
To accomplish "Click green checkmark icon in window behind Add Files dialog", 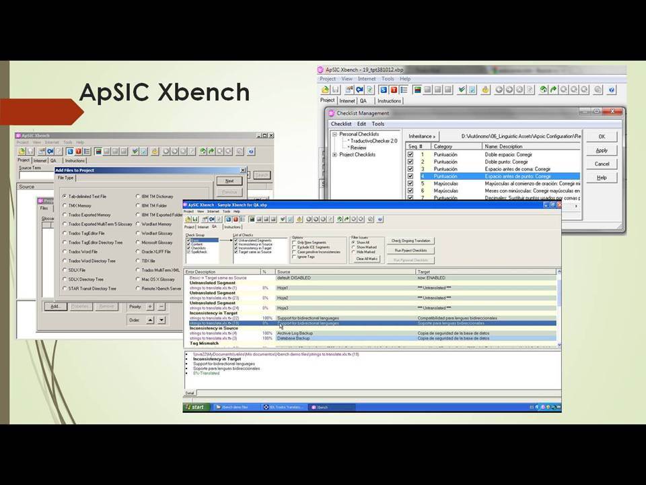I will click(x=135, y=152).
